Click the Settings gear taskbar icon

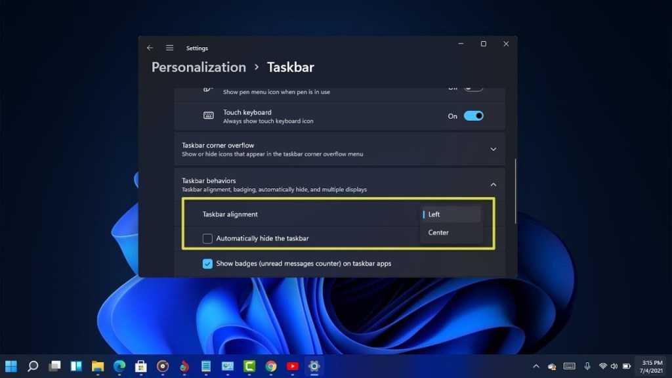pos(314,366)
